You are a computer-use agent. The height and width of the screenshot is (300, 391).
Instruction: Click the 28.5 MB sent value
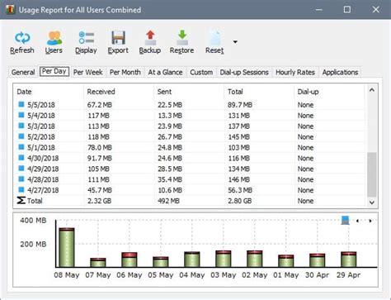click(x=170, y=169)
